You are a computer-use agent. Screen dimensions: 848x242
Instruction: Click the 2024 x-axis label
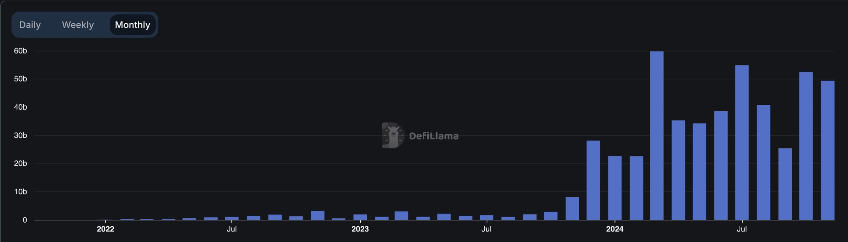[x=615, y=229]
